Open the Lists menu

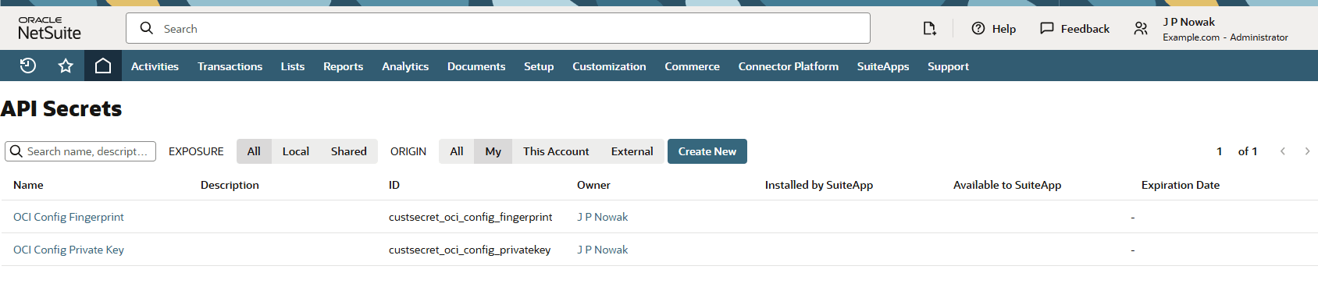tap(293, 66)
